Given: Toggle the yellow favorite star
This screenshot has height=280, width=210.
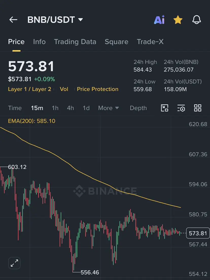Looking at the screenshot, I should (x=178, y=20).
